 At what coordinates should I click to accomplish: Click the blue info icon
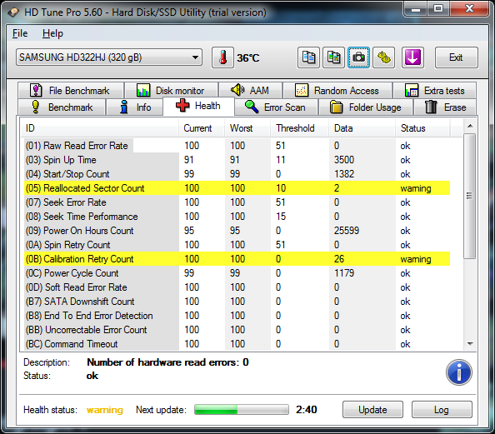[458, 372]
